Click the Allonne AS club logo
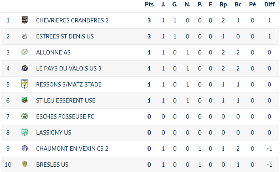Image resolution: width=280 pixels, height=172 pixels. (25, 52)
